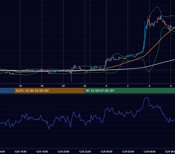
Task: Click the 12/9 04:00 time label
Action: pyautogui.click(x=149, y=151)
